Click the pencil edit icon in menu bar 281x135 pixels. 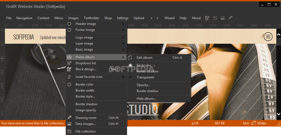pyautogui.click(x=207, y=18)
